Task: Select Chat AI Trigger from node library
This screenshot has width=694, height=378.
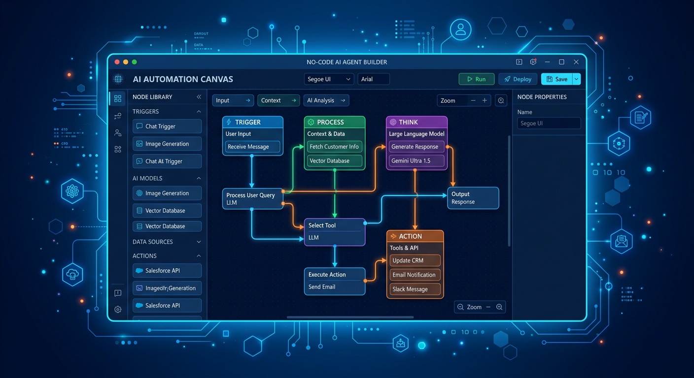Action: click(167, 161)
